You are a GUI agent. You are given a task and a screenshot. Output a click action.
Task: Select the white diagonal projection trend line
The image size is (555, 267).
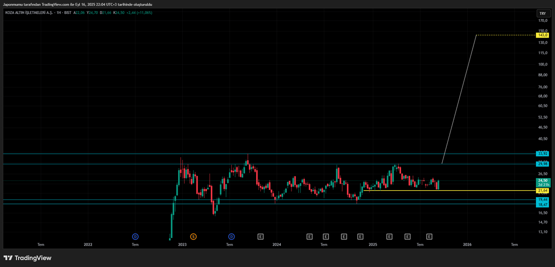[459, 99]
